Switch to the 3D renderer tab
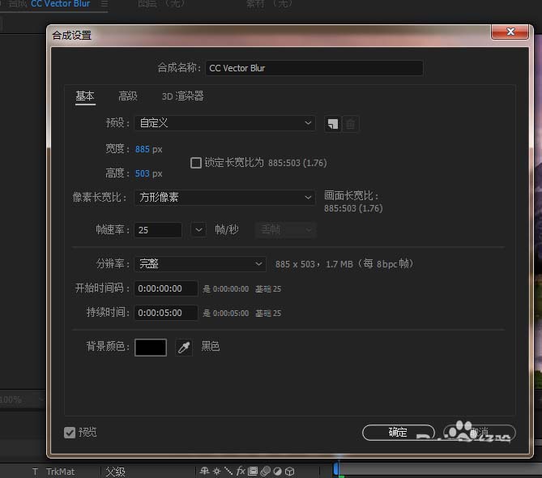 [182, 96]
